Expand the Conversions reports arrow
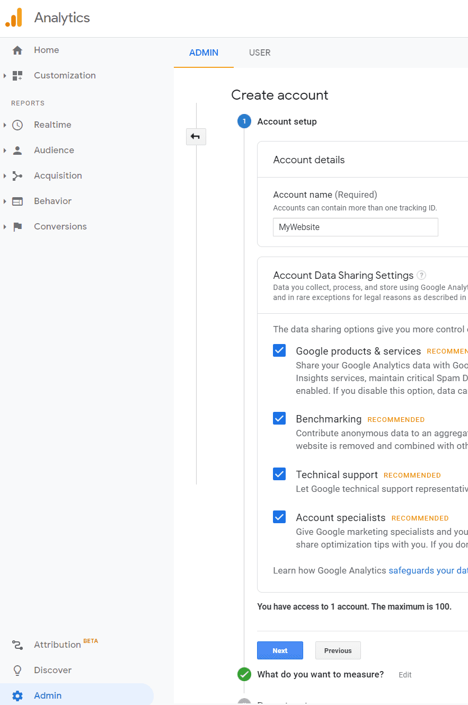This screenshot has height=705, width=468. (x=5, y=227)
